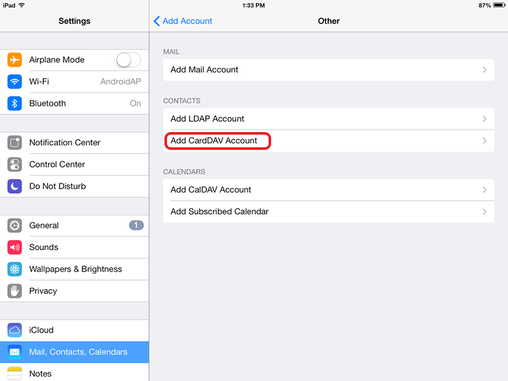The height and width of the screenshot is (381, 508).
Task: Tap the General gear icon
Action: point(15,225)
